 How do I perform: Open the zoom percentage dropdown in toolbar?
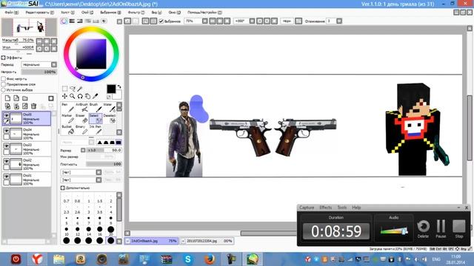pyautogui.click(x=205, y=21)
